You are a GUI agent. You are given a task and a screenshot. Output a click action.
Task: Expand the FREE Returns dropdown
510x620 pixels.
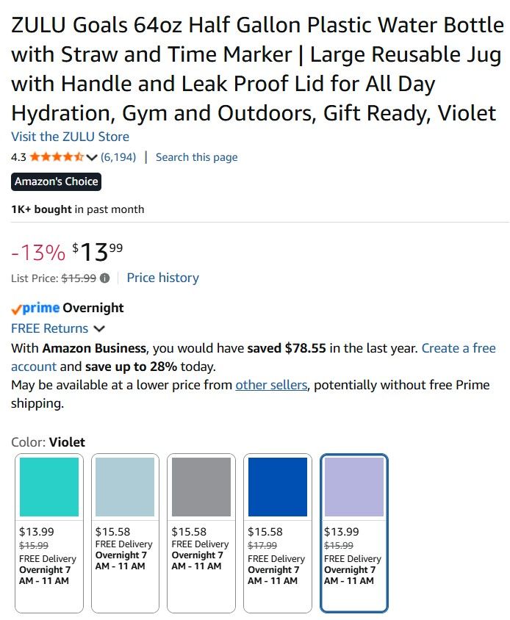pyautogui.click(x=99, y=329)
